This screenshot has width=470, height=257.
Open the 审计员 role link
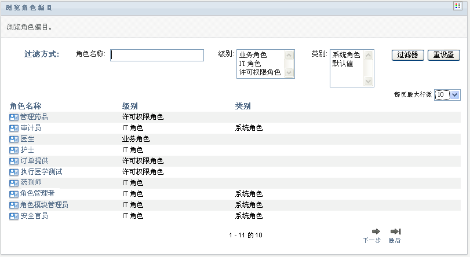tap(31, 128)
